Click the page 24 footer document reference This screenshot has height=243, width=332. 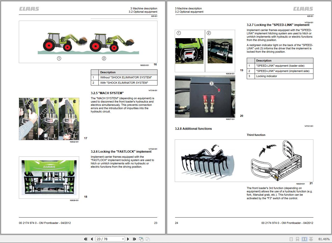[x=287, y=223]
